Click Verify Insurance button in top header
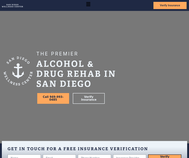 [170, 6]
